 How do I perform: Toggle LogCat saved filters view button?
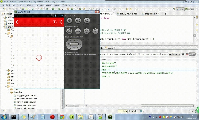[190, 54]
